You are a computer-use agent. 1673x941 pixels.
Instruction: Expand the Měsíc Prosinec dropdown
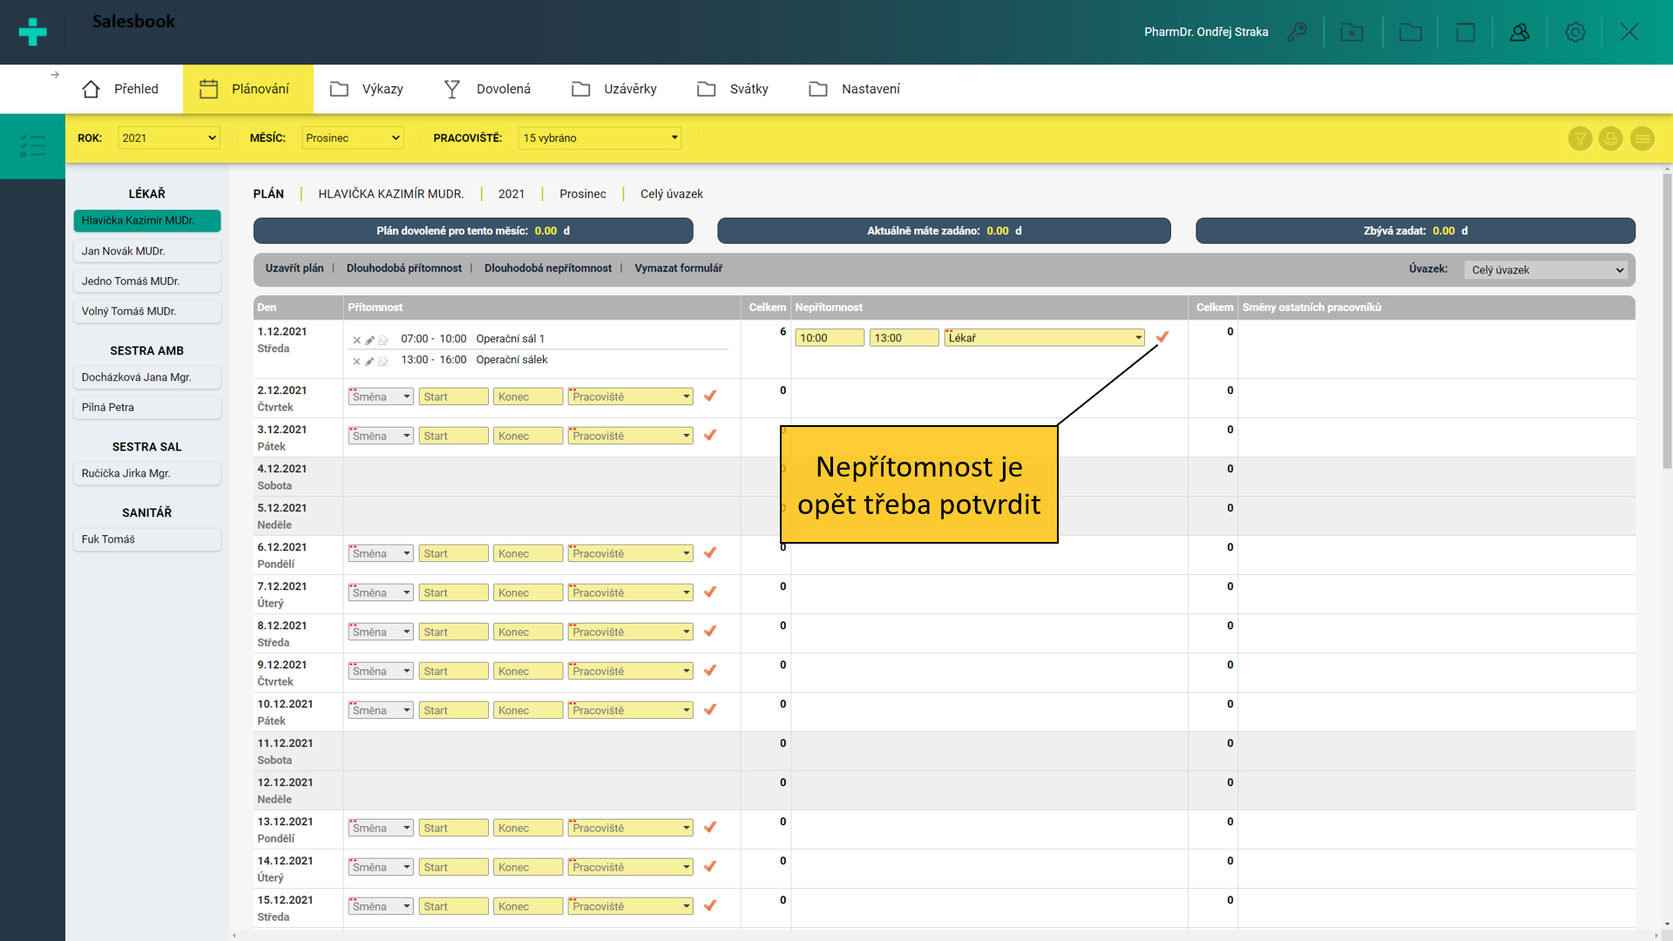click(x=352, y=138)
